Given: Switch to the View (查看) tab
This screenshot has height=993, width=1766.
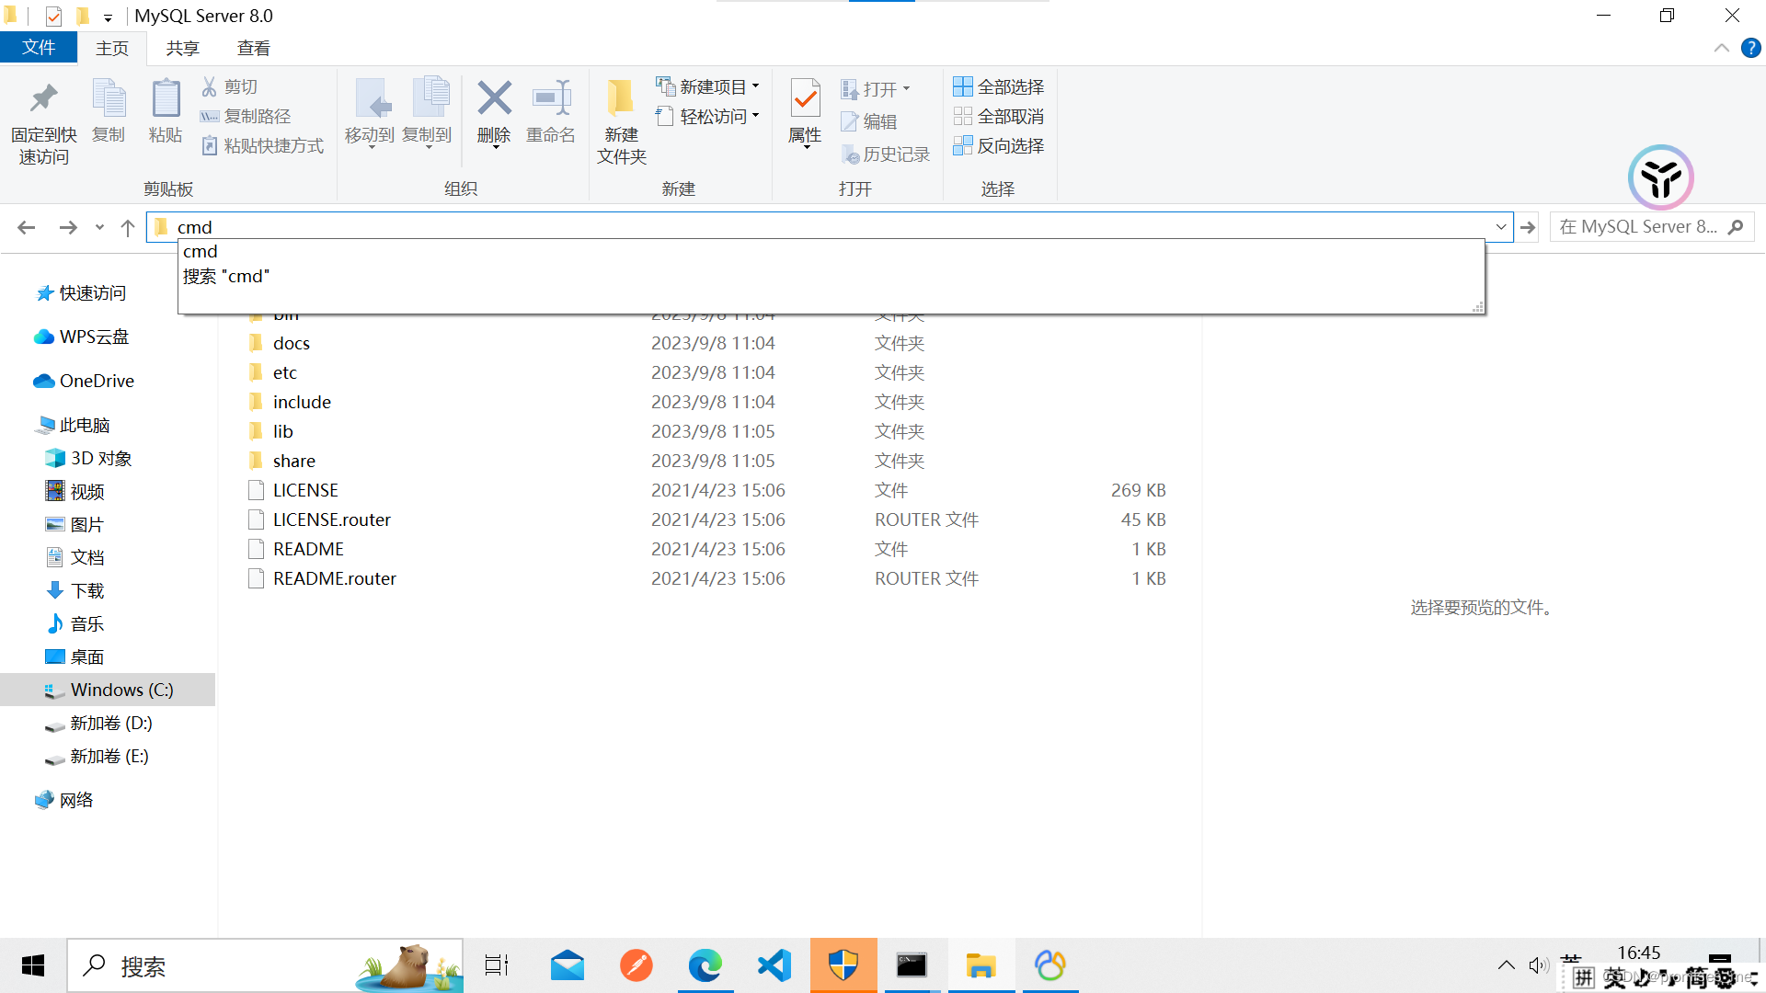Looking at the screenshot, I should pos(253,49).
